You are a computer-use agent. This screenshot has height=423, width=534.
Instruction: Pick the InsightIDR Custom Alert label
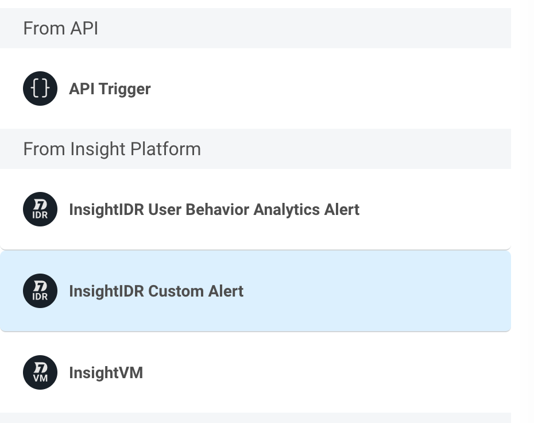156,291
